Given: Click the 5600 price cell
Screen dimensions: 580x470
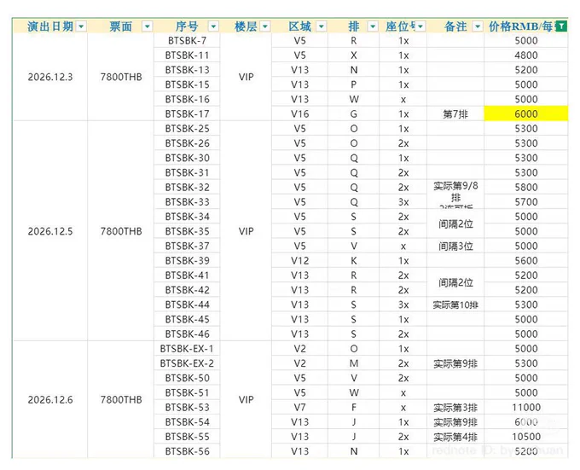Looking at the screenshot, I should [x=526, y=261].
